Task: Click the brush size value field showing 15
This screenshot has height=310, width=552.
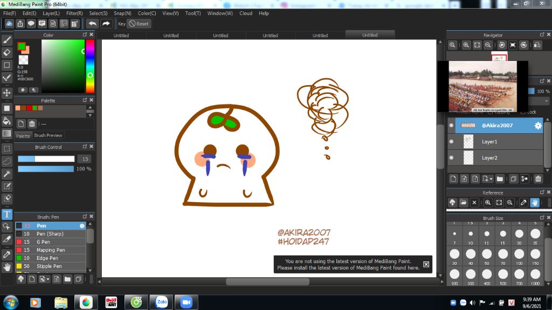Action: click(85, 159)
